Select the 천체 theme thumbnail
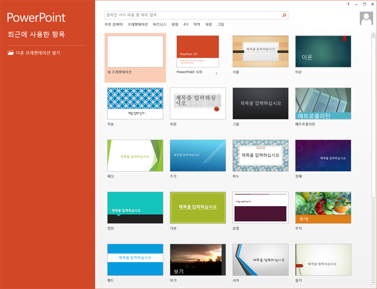Image resolution: width=377 pixels, height=289 pixels. [x=323, y=156]
